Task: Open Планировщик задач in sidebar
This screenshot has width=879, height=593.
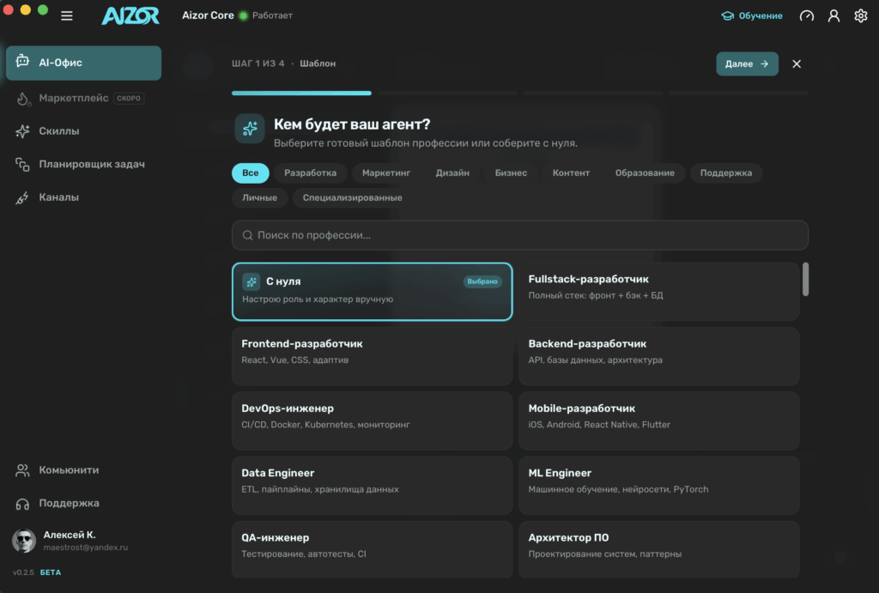Action: pyautogui.click(x=83, y=164)
